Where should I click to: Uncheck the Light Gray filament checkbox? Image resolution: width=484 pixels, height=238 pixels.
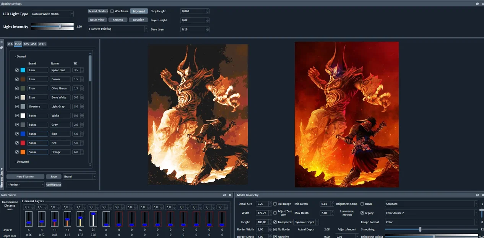17,107
